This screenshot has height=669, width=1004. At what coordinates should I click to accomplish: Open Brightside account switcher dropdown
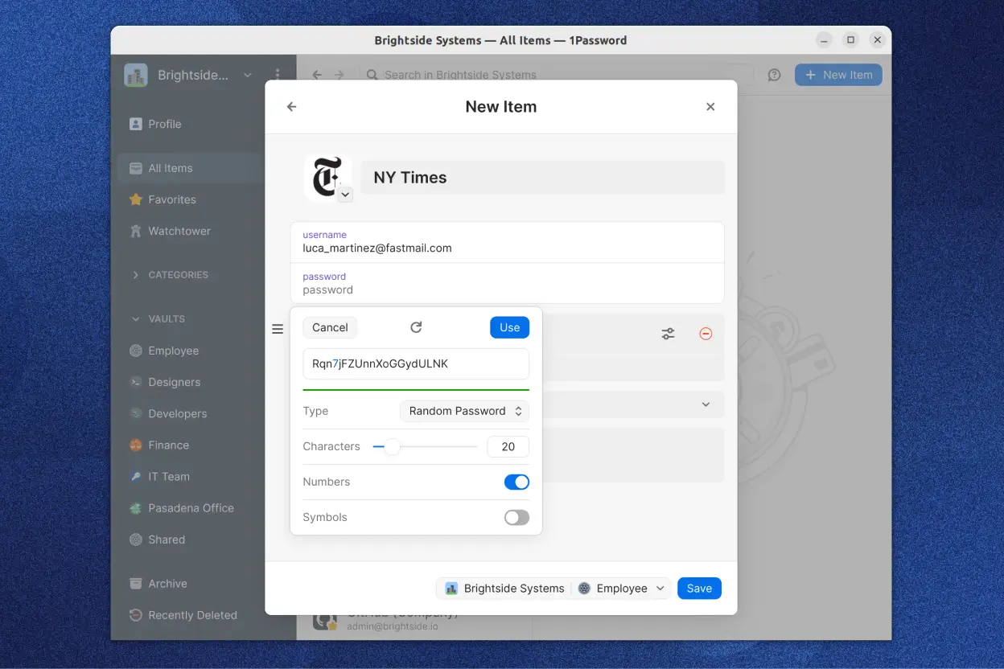188,75
